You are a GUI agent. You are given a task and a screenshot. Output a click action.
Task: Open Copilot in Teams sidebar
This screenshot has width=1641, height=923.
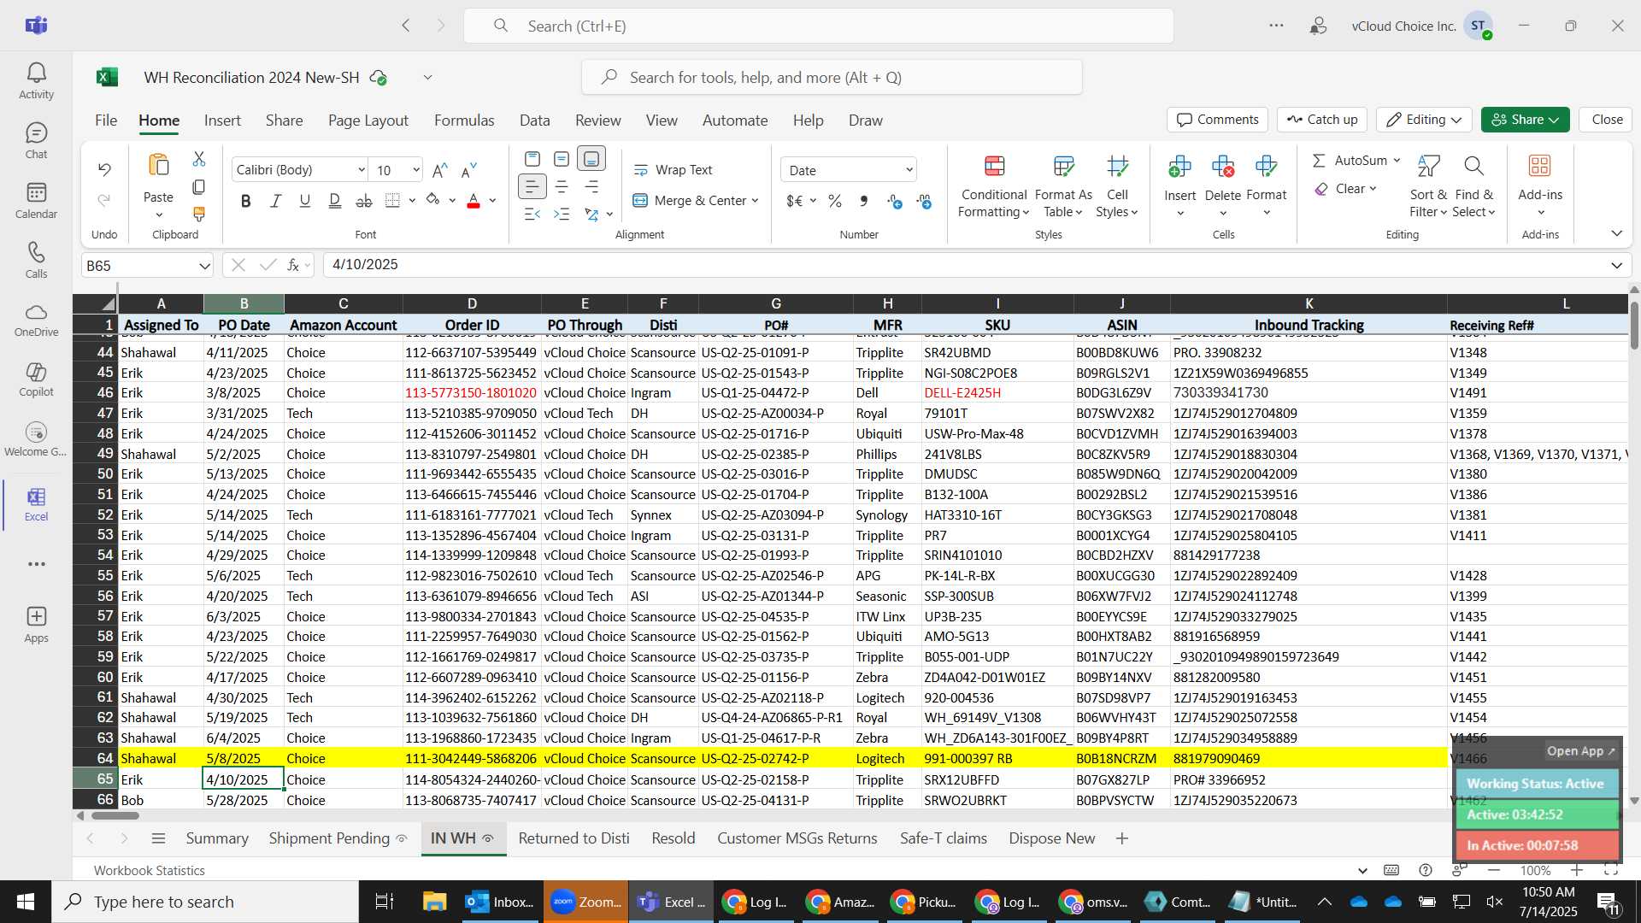point(36,379)
